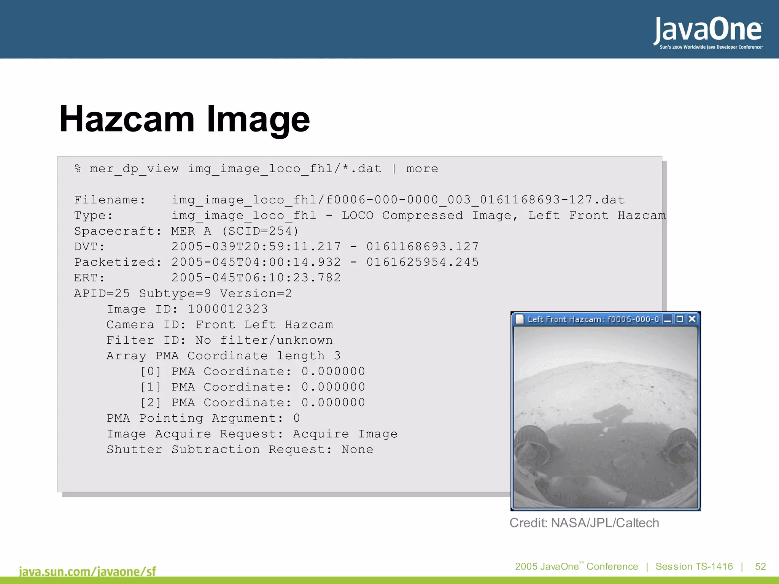Click the Hazcam window menu icon
Viewport: 779px width, 584px height.
tap(520, 319)
